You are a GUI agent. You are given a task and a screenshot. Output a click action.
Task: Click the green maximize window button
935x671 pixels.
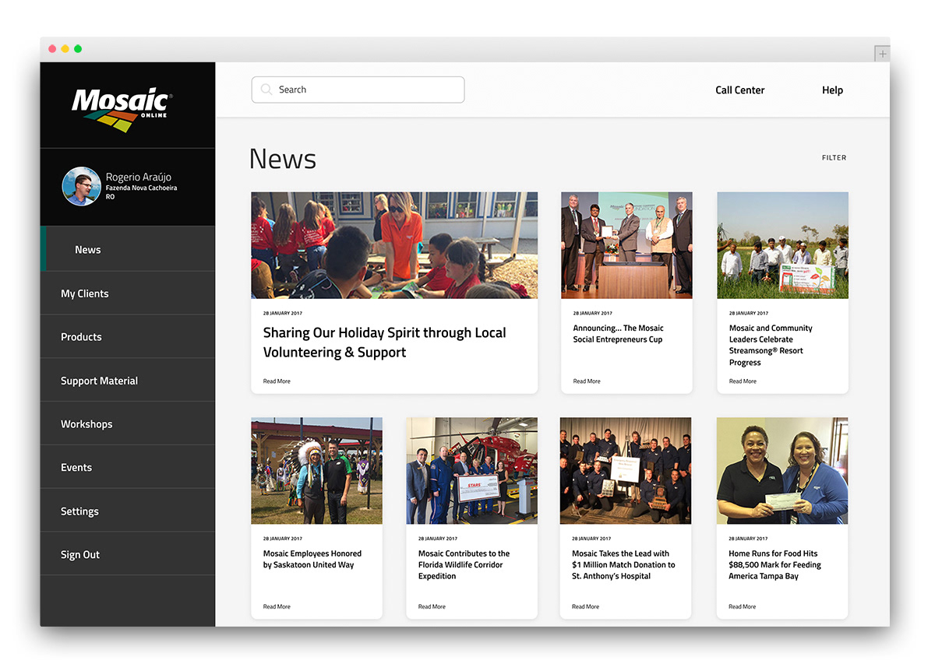coord(78,49)
